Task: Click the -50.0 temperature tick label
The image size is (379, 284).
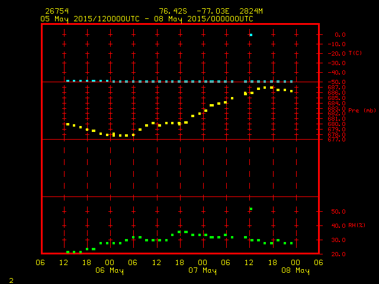Action: (x=336, y=82)
